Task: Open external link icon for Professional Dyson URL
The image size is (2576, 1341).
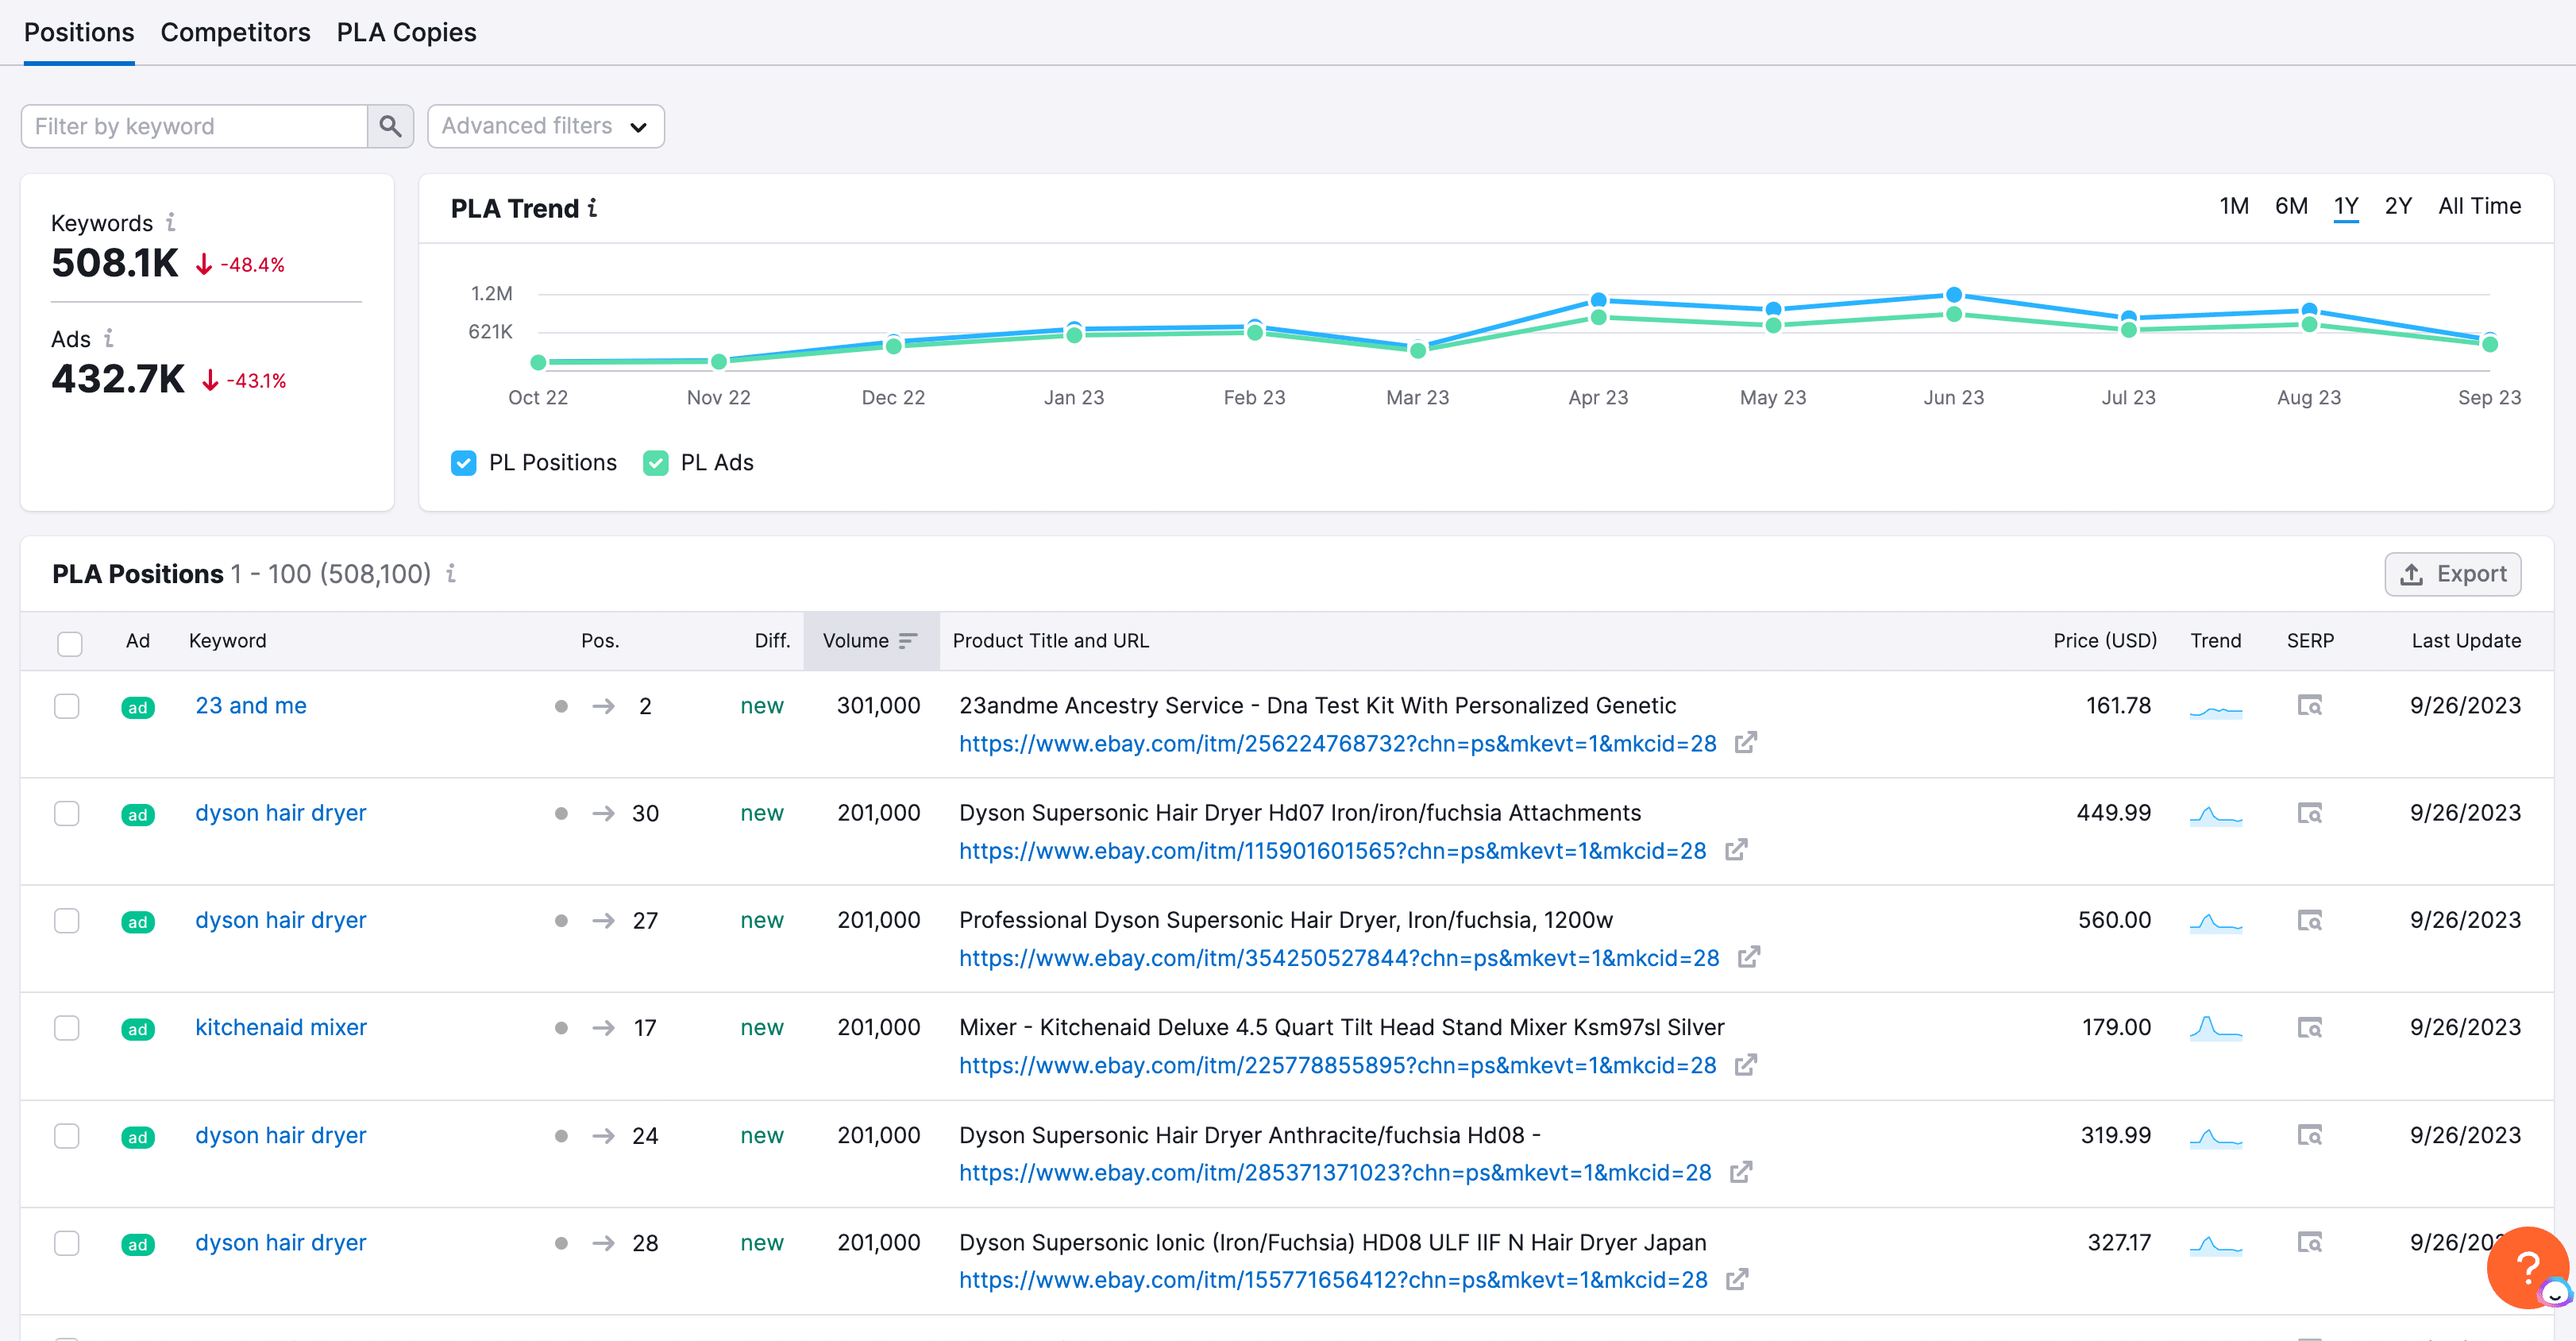Action: tap(1749, 956)
